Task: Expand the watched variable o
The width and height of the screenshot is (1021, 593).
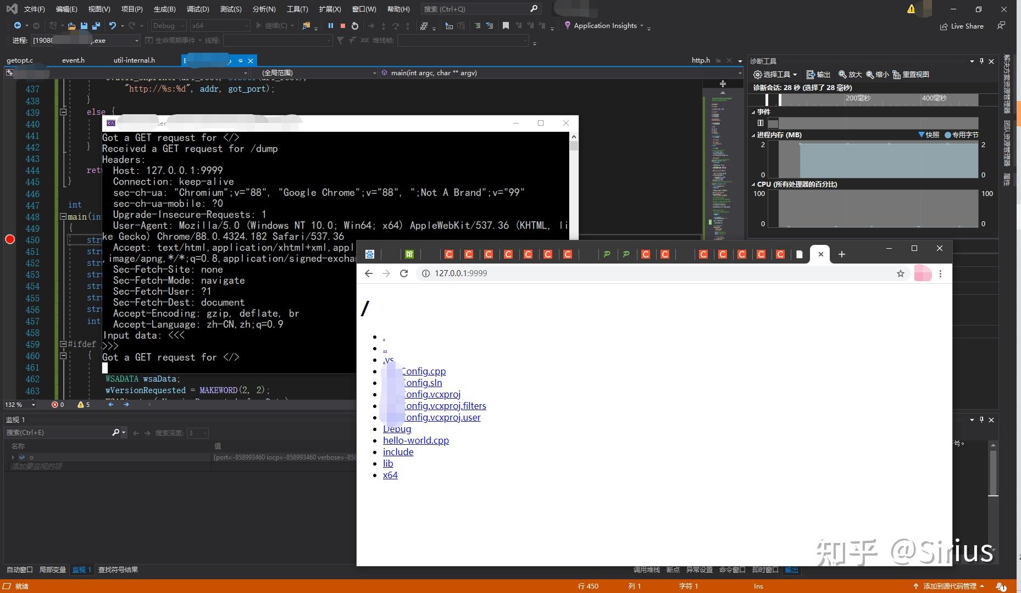Action: (13, 457)
